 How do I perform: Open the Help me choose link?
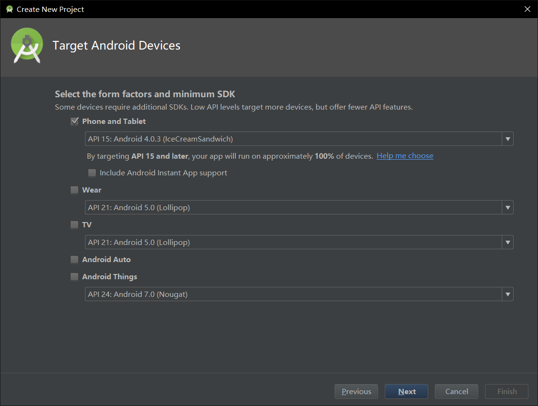(405, 156)
